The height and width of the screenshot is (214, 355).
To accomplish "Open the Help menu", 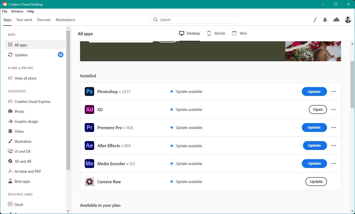I will 30,11.
